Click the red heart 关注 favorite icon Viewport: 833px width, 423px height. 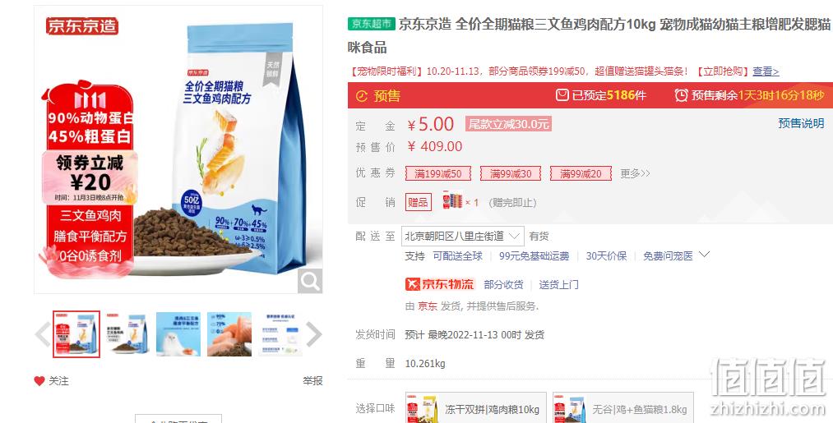[39, 381]
